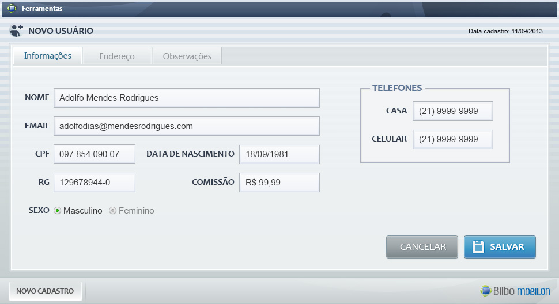
Task: Focus the Nome input field
Action: pos(186,98)
